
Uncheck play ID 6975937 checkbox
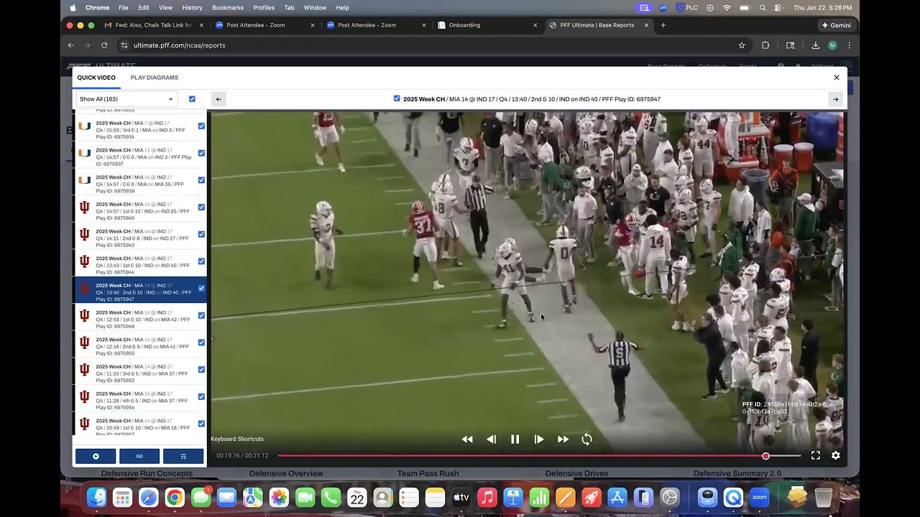pos(201,153)
